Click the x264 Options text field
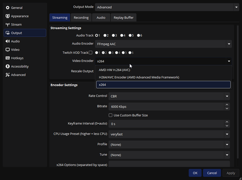 [x=169, y=164]
